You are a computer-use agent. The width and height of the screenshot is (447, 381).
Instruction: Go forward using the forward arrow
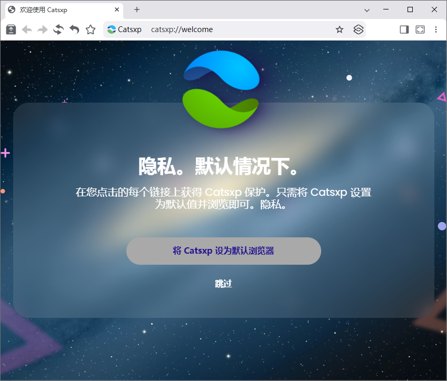43,29
